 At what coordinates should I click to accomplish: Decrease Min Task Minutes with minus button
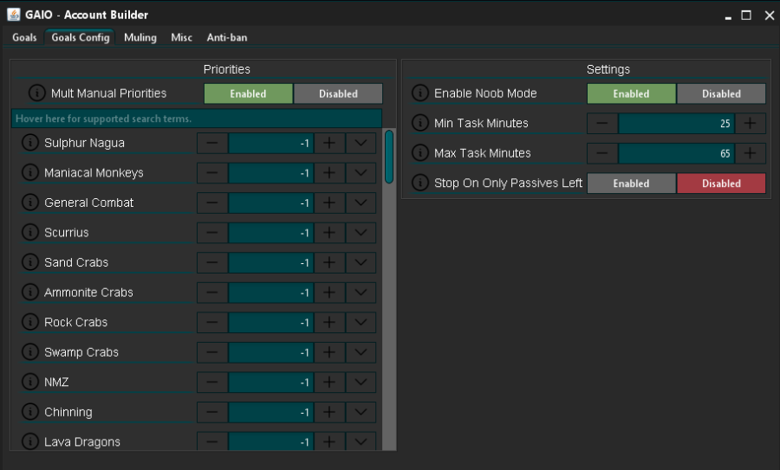coord(602,123)
